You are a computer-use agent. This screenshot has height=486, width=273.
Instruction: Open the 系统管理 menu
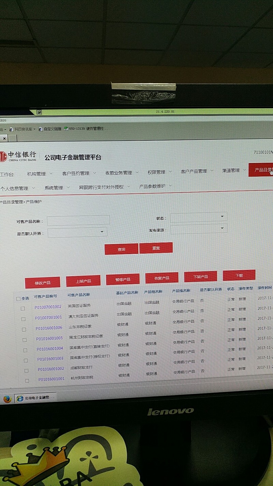pyautogui.click(x=57, y=188)
